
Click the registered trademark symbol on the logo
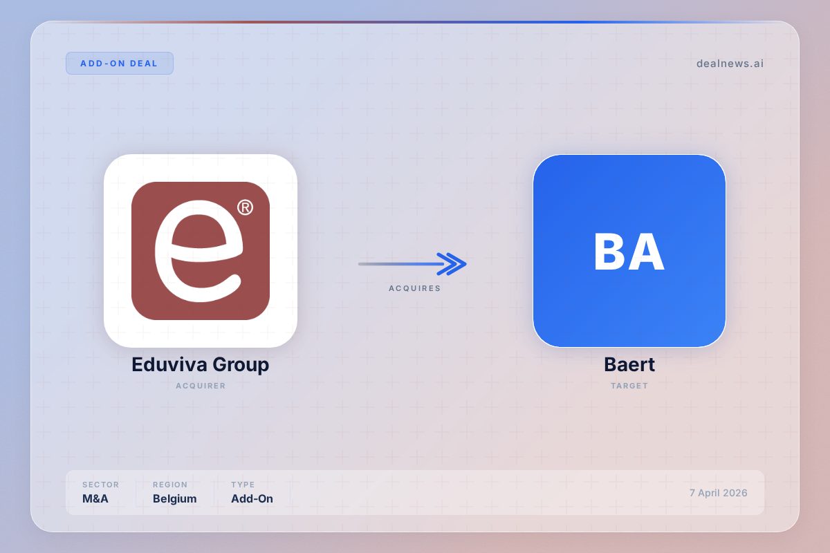pyautogui.click(x=245, y=207)
